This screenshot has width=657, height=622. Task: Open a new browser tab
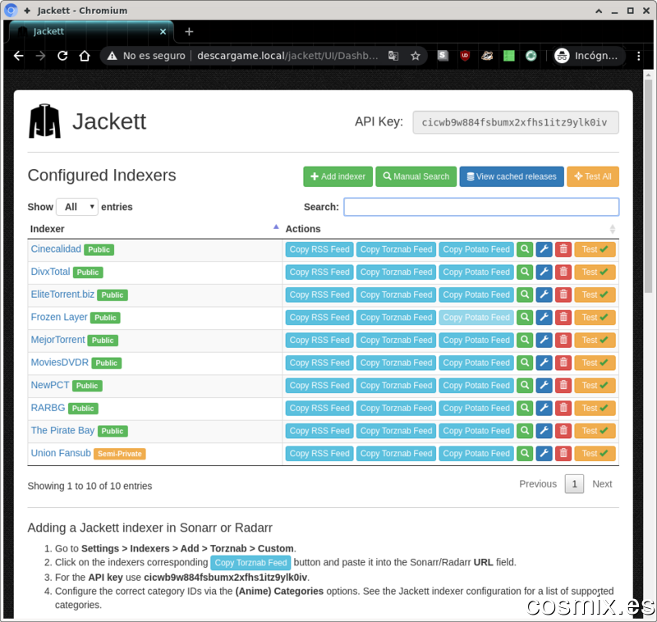coord(189,31)
